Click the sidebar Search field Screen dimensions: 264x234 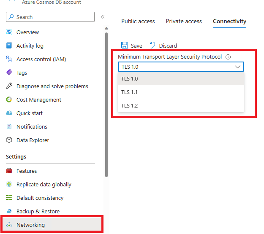coord(50,17)
